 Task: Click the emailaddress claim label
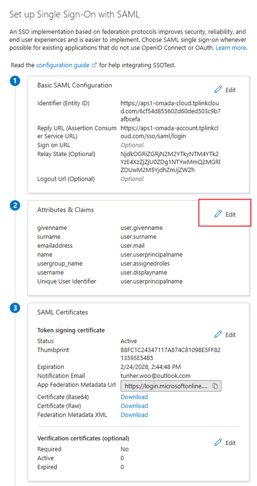[x=55, y=245]
